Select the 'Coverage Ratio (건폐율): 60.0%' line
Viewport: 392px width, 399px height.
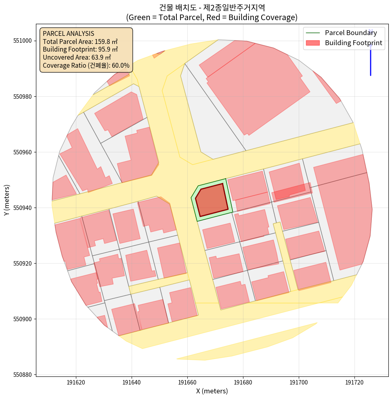(x=86, y=65)
